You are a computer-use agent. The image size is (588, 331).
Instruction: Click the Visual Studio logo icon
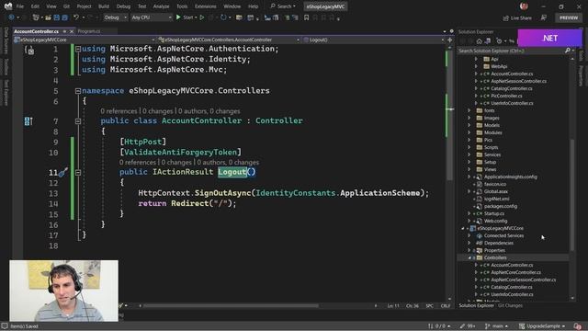click(8, 6)
